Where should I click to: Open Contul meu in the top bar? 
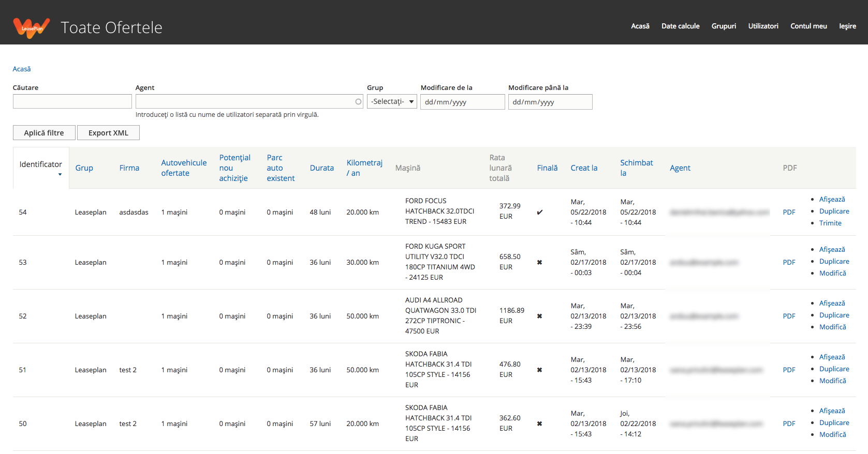(808, 26)
